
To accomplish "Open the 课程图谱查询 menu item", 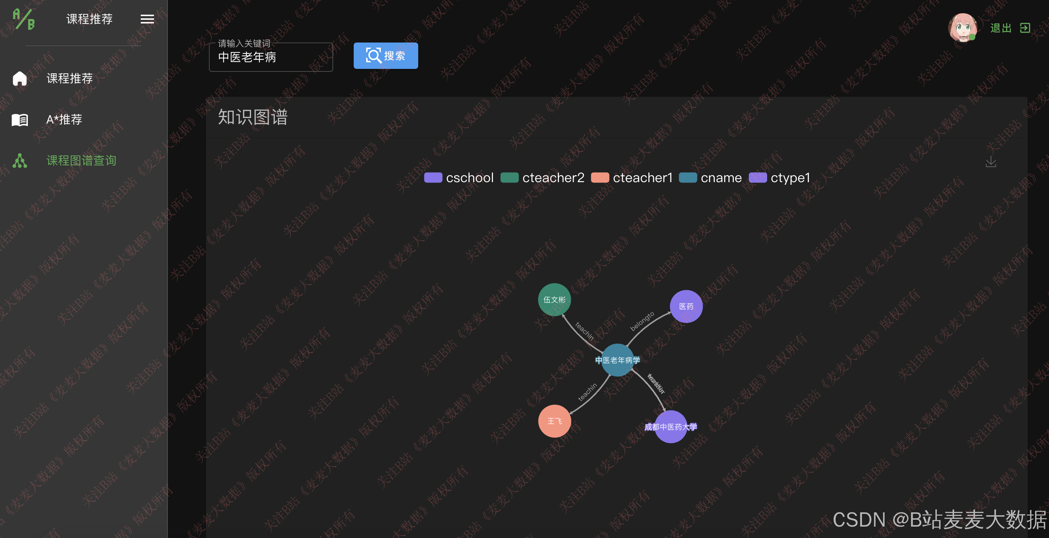I will [81, 161].
